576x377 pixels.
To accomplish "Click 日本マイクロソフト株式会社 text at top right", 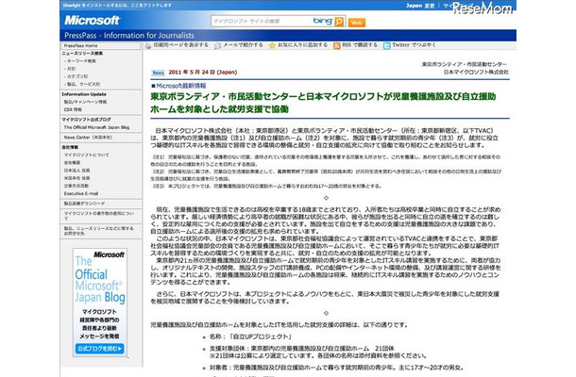I will pyautogui.click(x=476, y=73).
